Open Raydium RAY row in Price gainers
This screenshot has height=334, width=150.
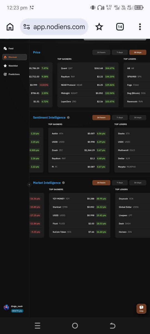[x=88, y=77]
